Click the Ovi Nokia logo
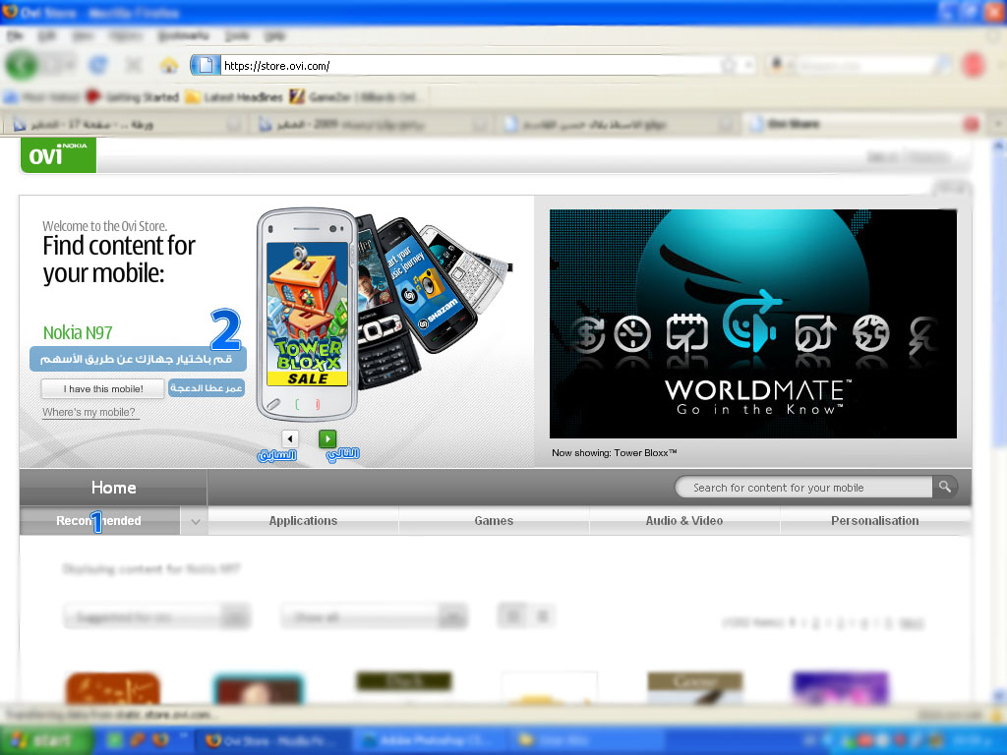Image resolution: width=1007 pixels, height=755 pixels. pyautogui.click(x=58, y=154)
